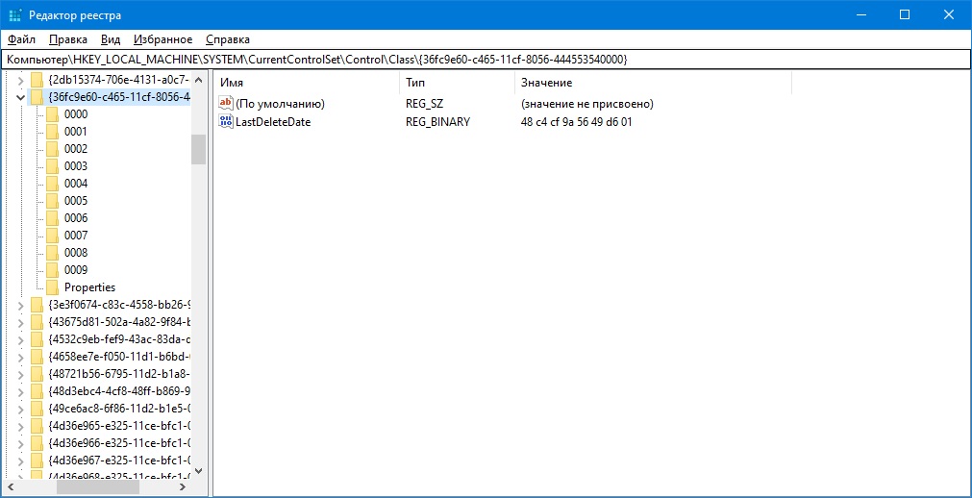Select the folder icon of key 0000

pos(52,114)
